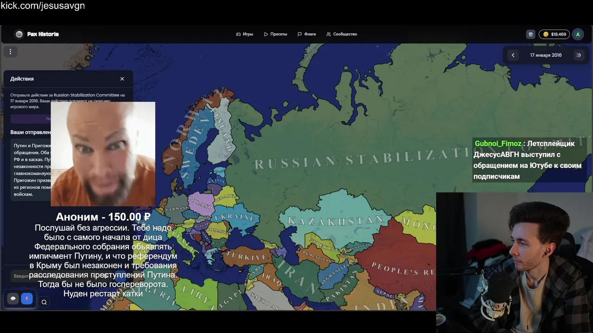
Task: Switch to the lightning actions mode
Action: (27, 299)
